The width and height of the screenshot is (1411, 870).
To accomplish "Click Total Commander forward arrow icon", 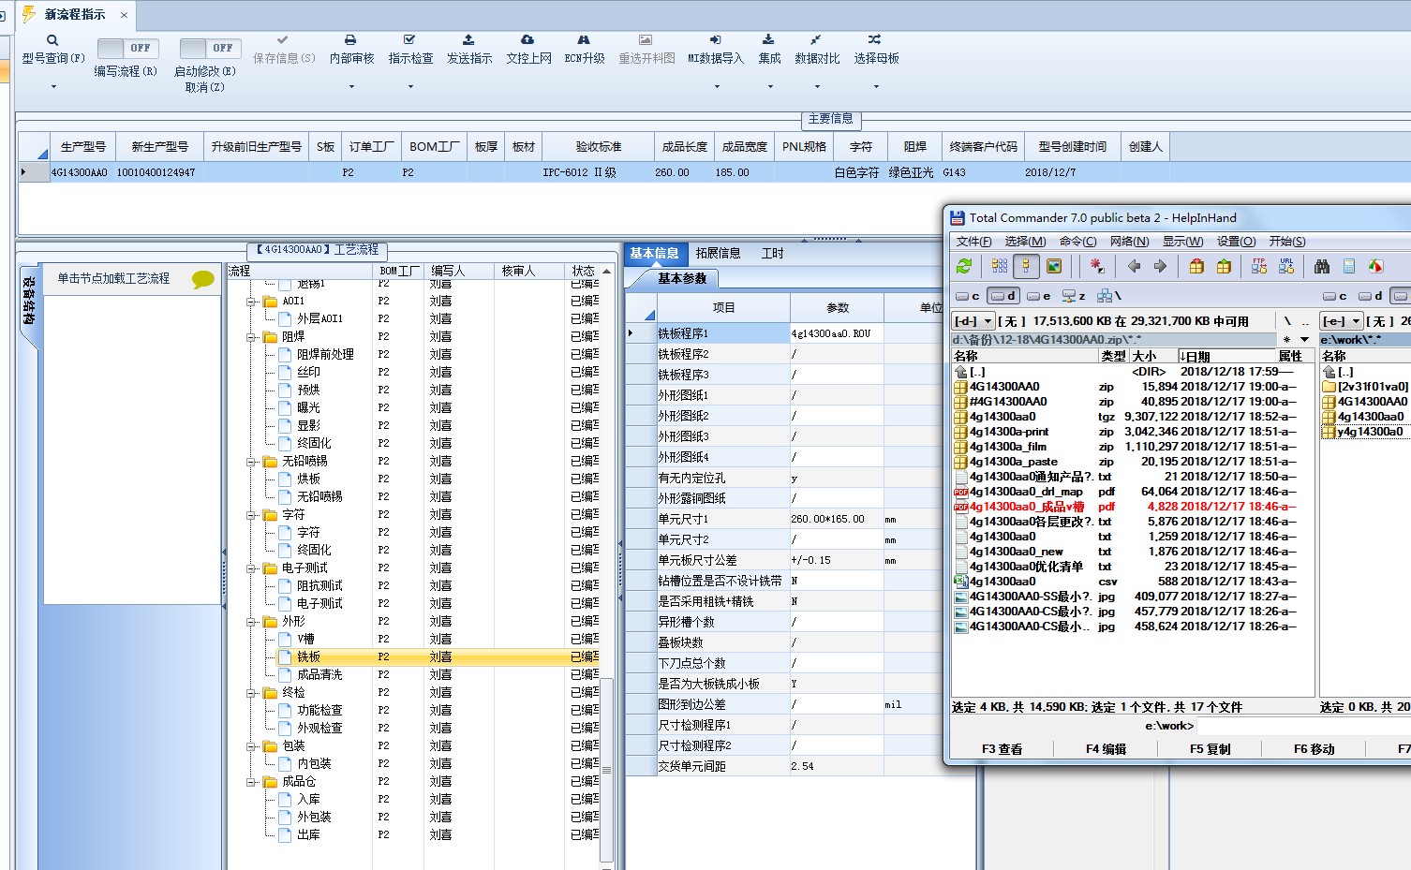I will pos(1160,267).
